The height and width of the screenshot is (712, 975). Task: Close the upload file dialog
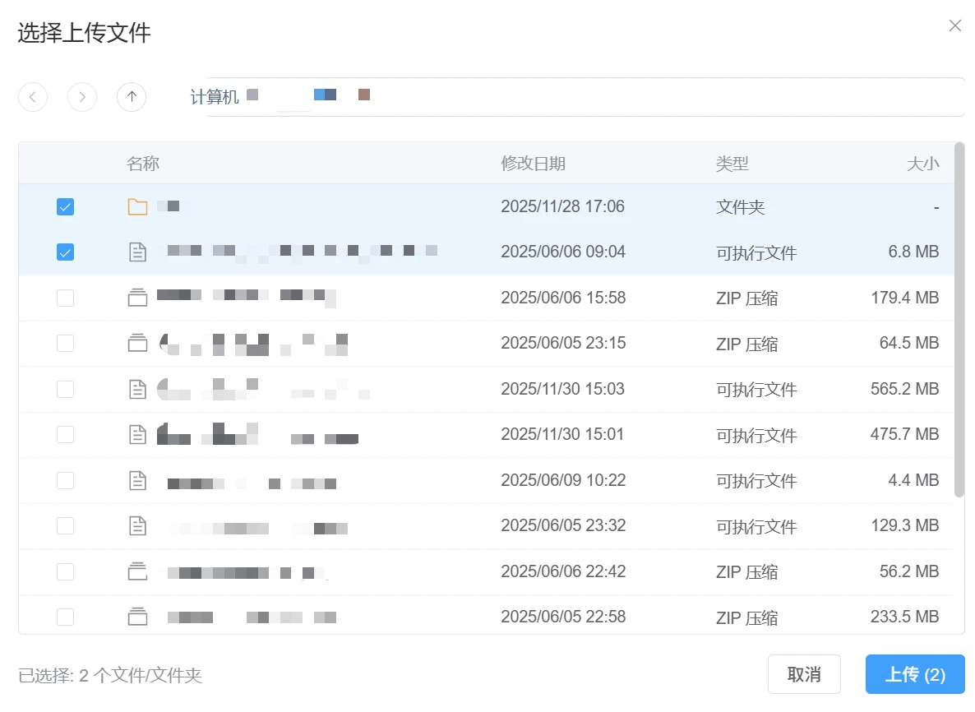pos(955,25)
